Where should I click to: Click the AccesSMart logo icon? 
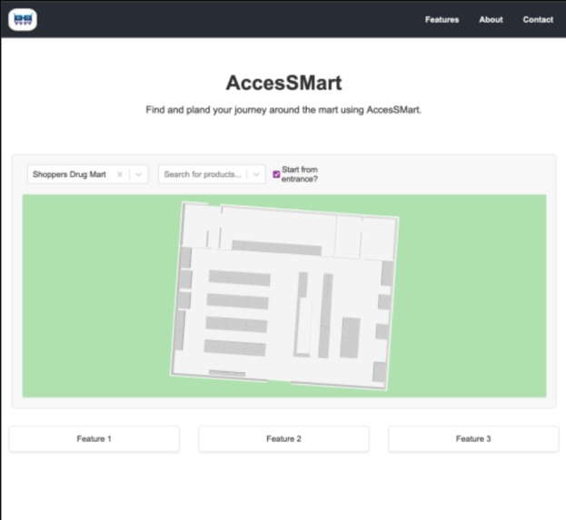click(x=23, y=19)
